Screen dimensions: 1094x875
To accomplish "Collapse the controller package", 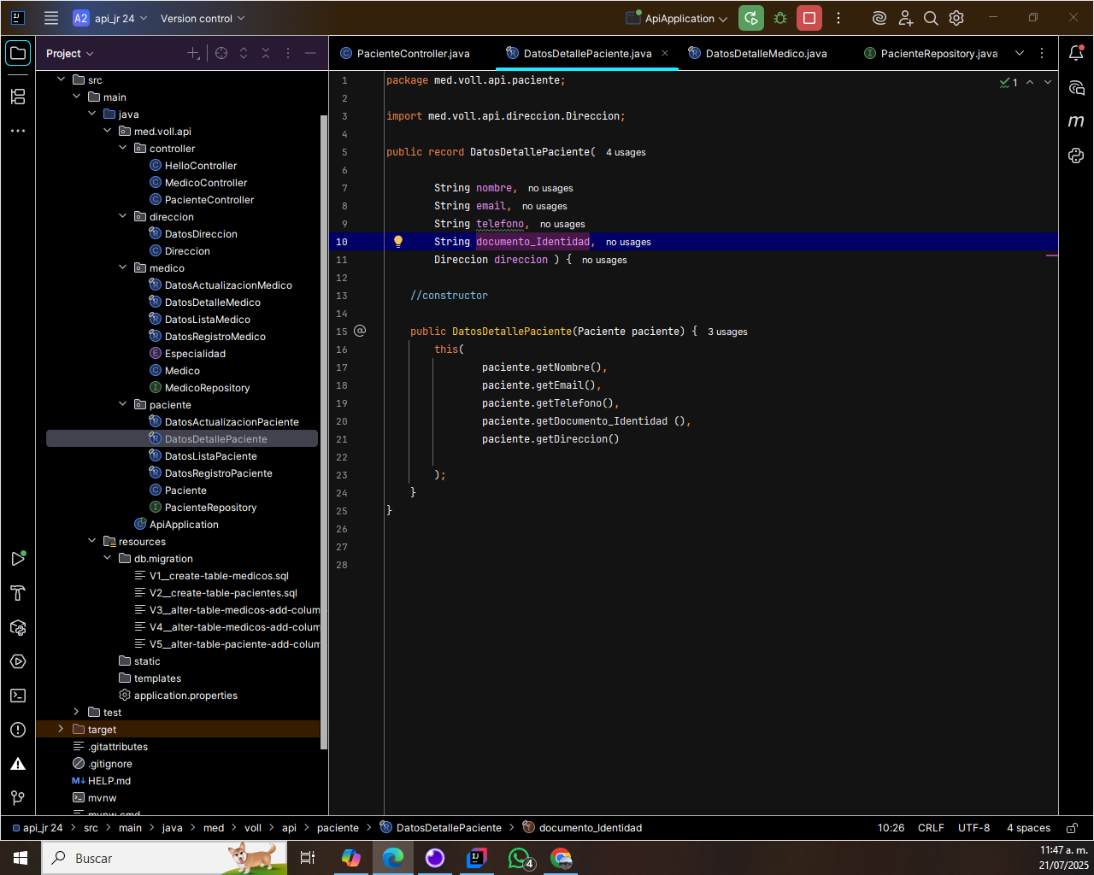I will 122,148.
